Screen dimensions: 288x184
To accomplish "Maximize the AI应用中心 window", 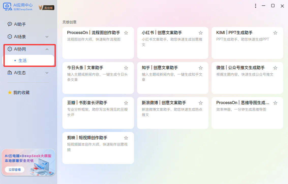I will click(x=273, y=6).
